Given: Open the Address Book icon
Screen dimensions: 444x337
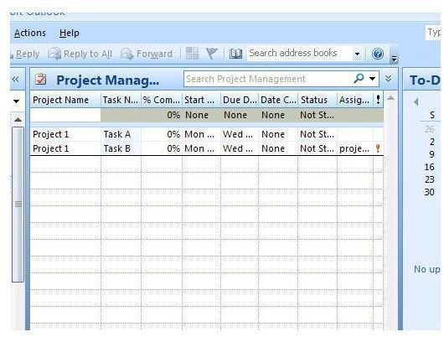Looking at the screenshot, I should 235,54.
